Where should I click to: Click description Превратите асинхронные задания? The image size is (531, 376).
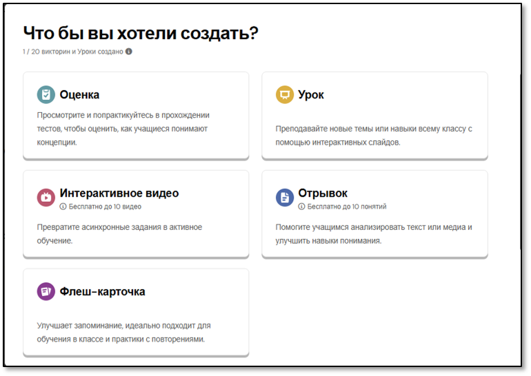[x=119, y=234]
